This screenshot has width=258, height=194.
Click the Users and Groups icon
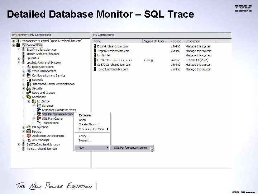(29, 93)
